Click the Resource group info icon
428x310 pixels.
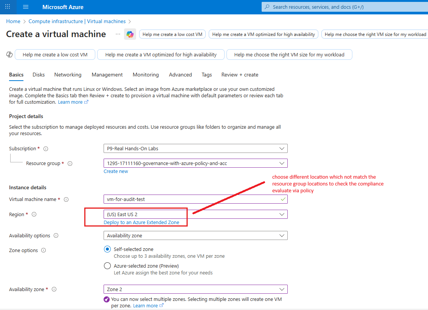pyautogui.click(x=70, y=164)
